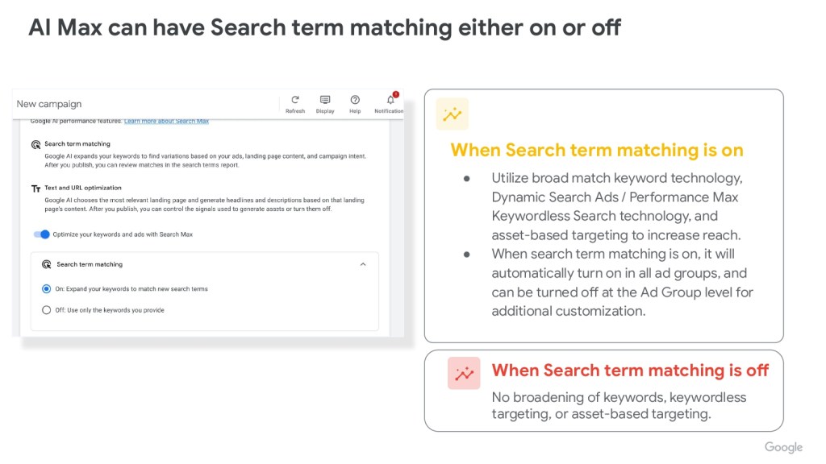Screen dimensions: 826x464
Task: Click the When Search term matching is off heading
Action: tap(630, 371)
